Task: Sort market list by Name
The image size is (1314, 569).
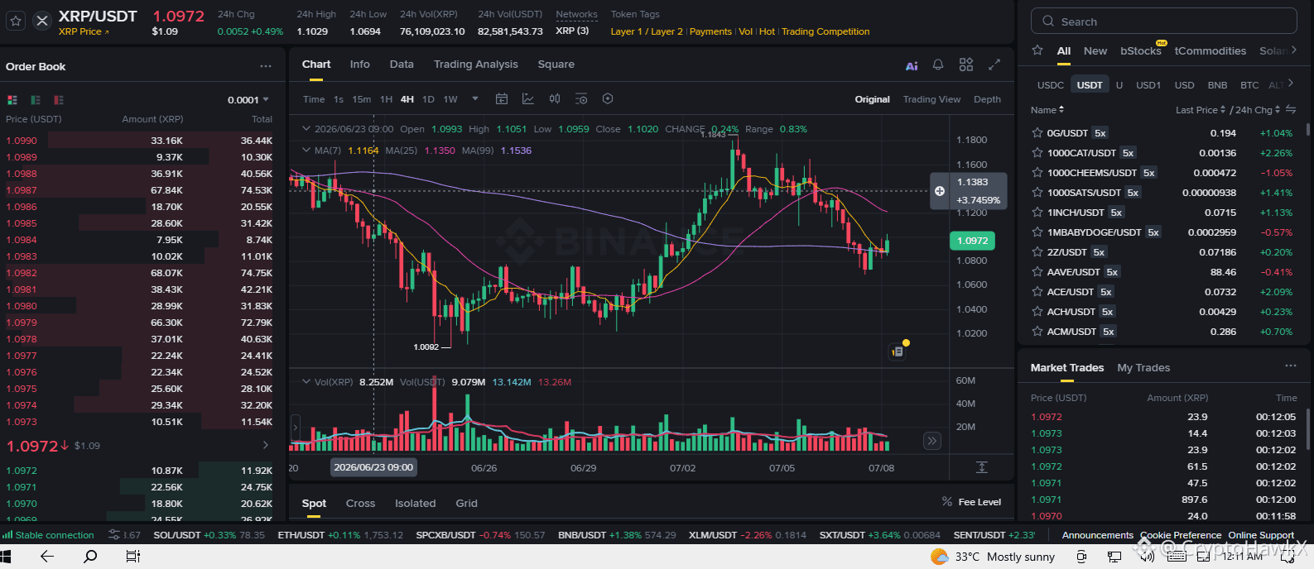Action: click(x=1047, y=110)
